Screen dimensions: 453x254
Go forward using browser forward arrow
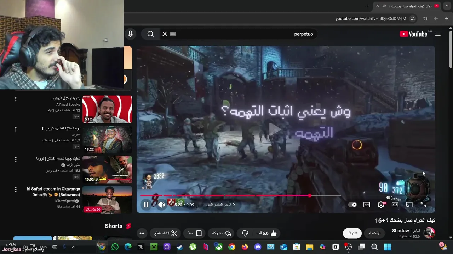click(x=436, y=19)
